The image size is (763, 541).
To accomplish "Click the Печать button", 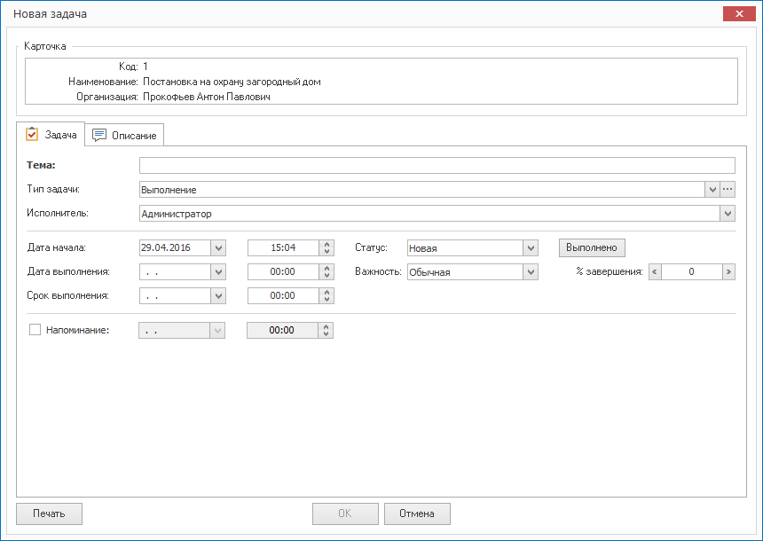I will point(49,514).
